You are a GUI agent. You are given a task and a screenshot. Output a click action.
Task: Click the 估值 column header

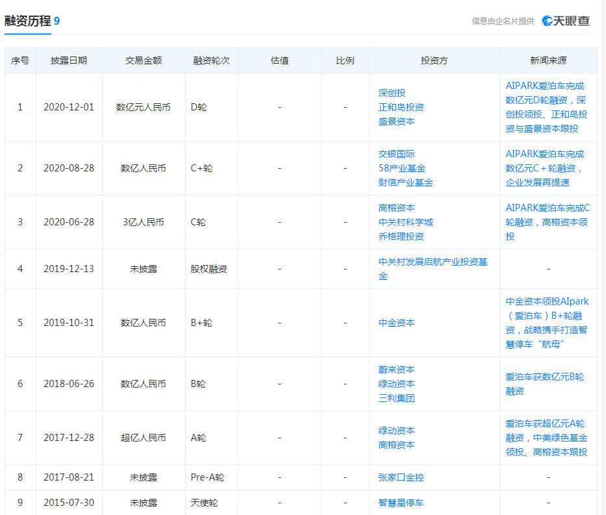coord(280,60)
